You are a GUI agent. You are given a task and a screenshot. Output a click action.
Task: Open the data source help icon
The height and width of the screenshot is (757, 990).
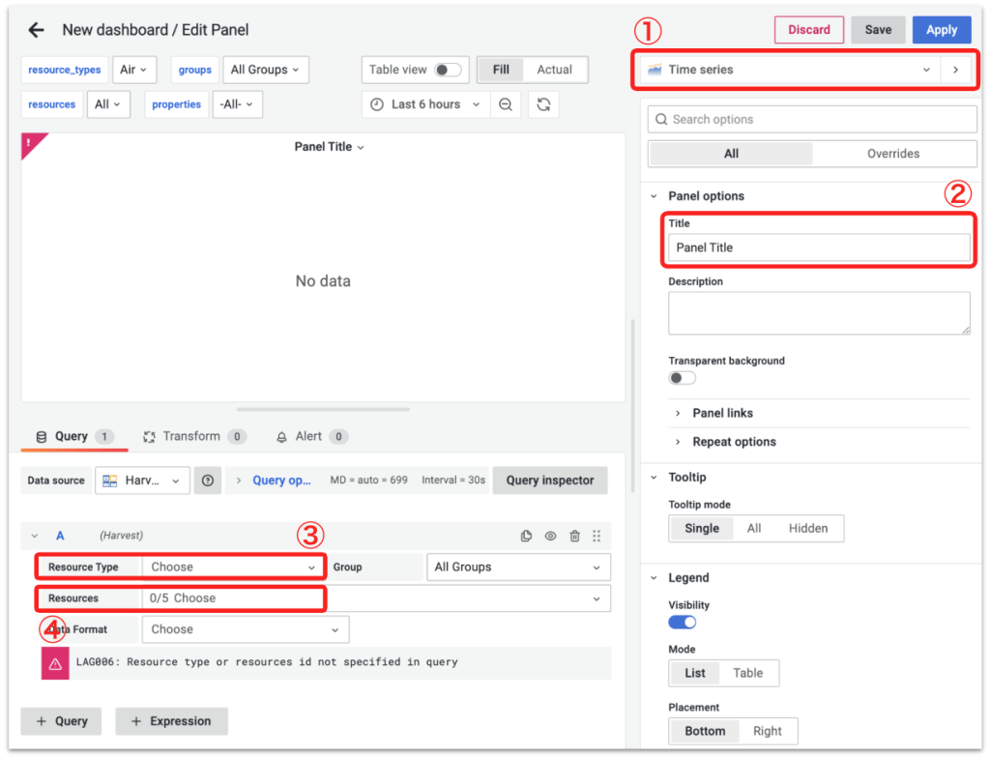point(208,480)
